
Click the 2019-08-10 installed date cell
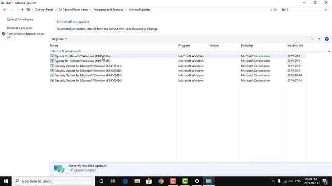point(295,75)
